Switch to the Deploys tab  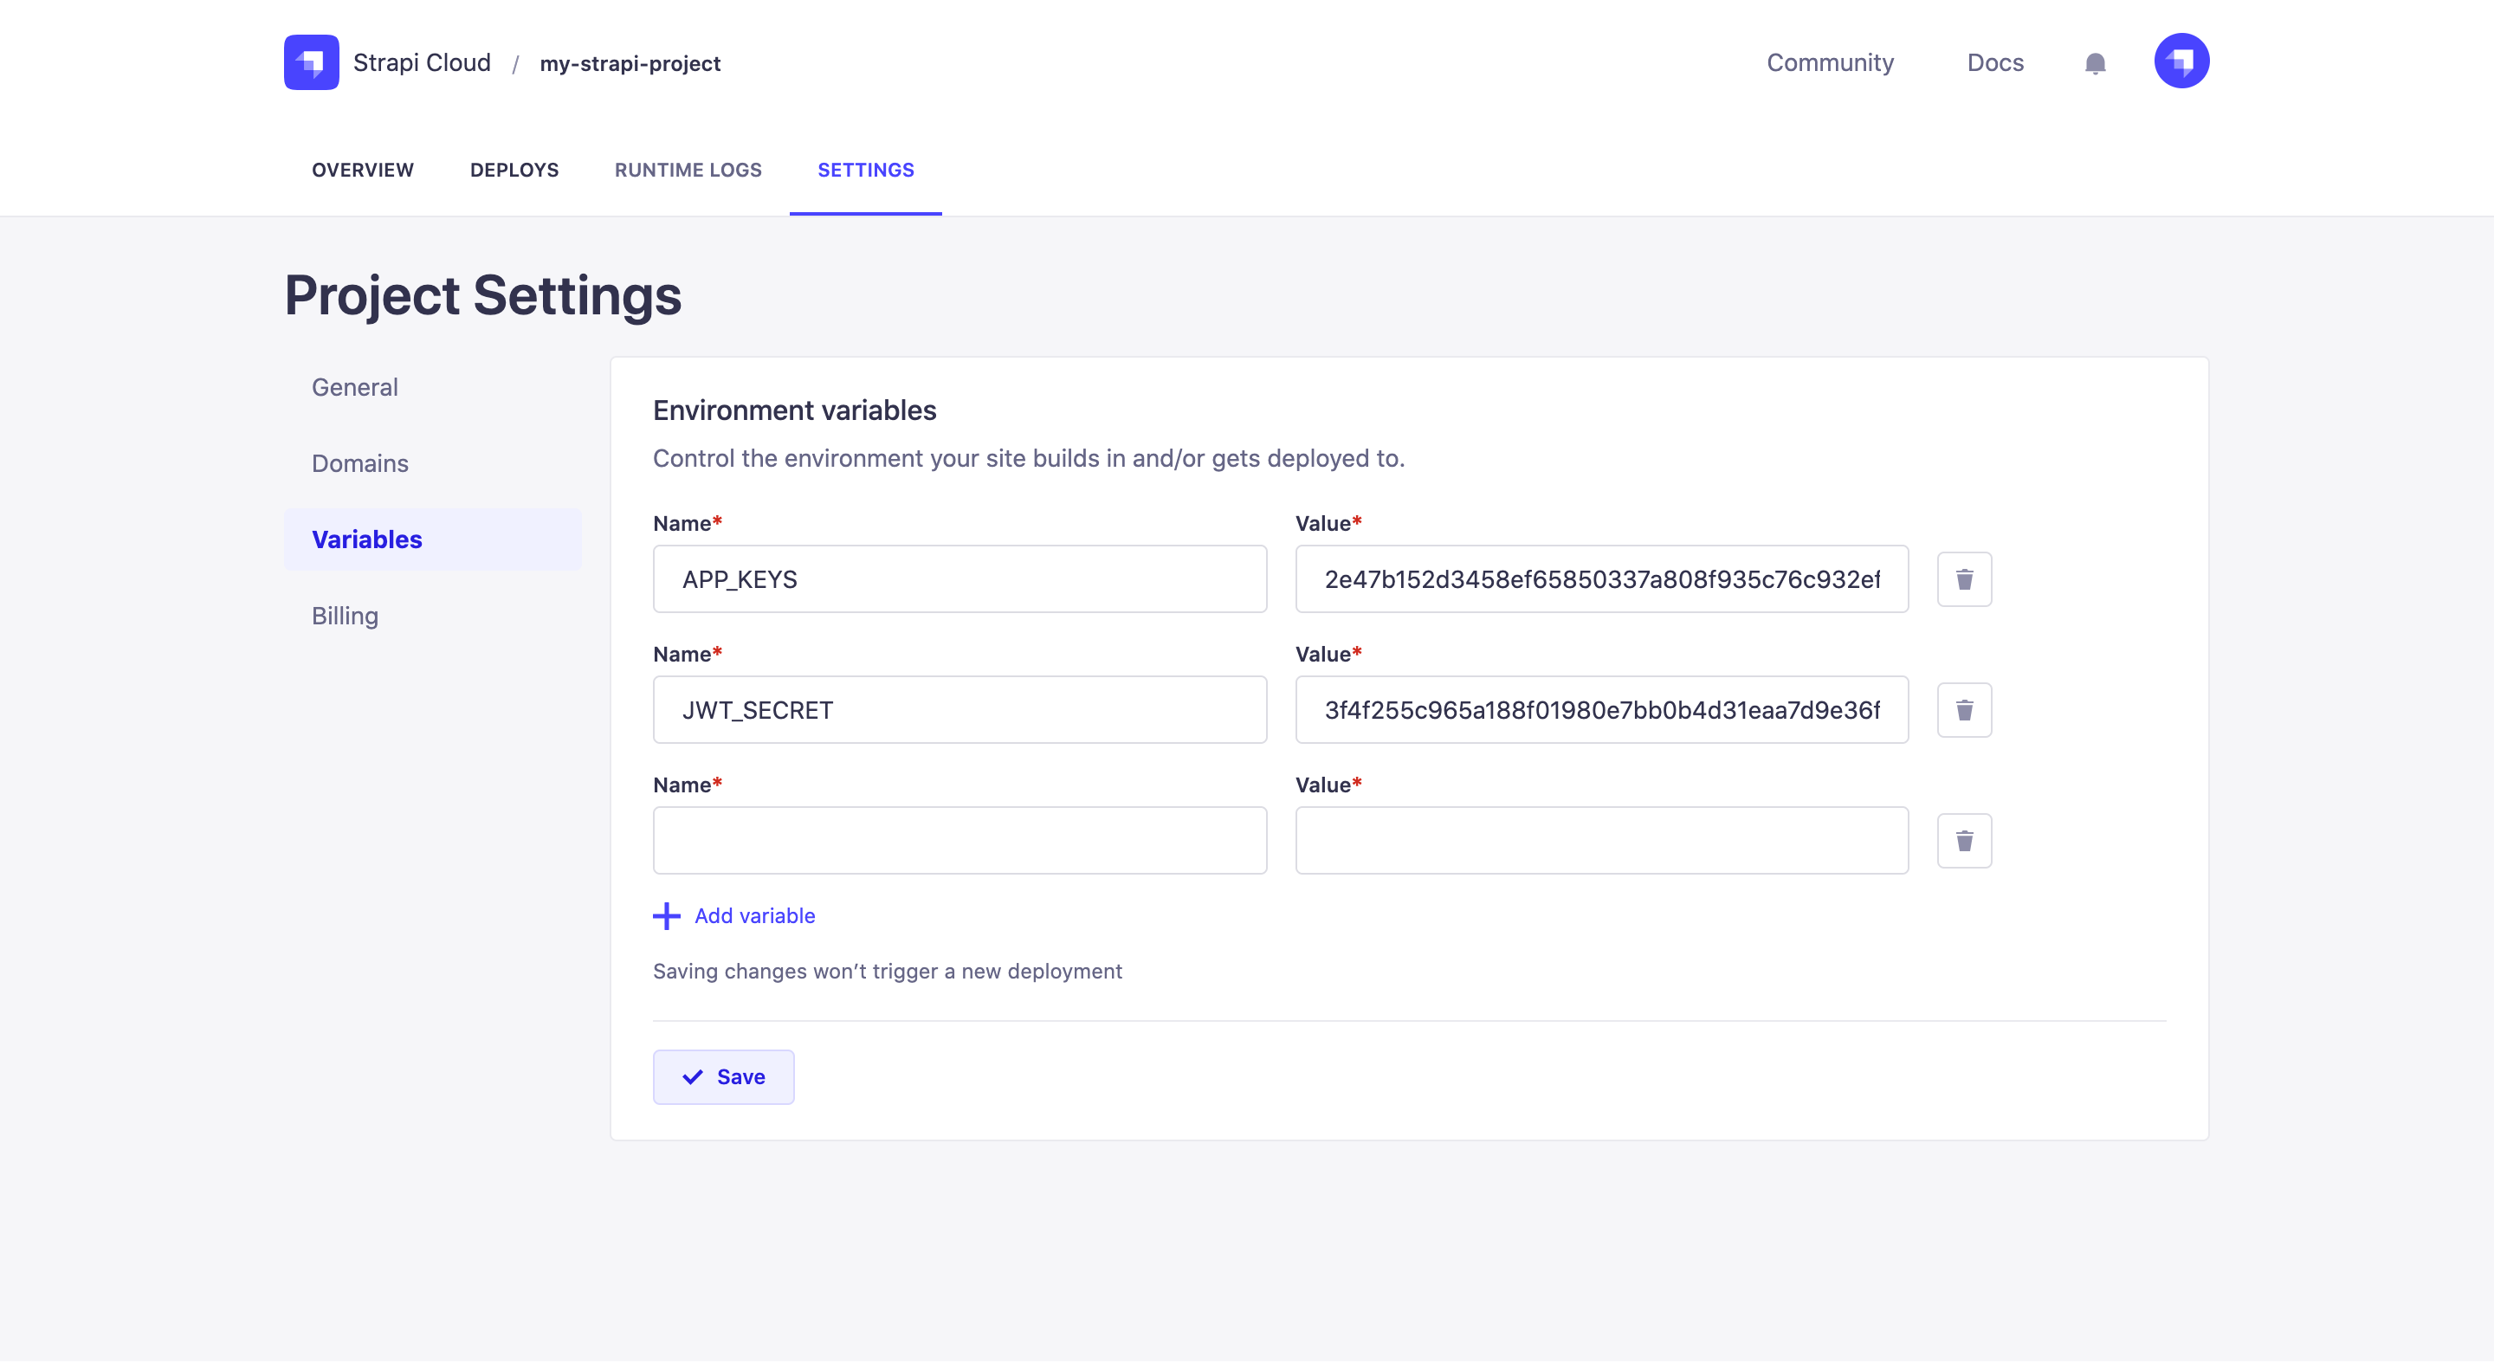[x=514, y=171]
